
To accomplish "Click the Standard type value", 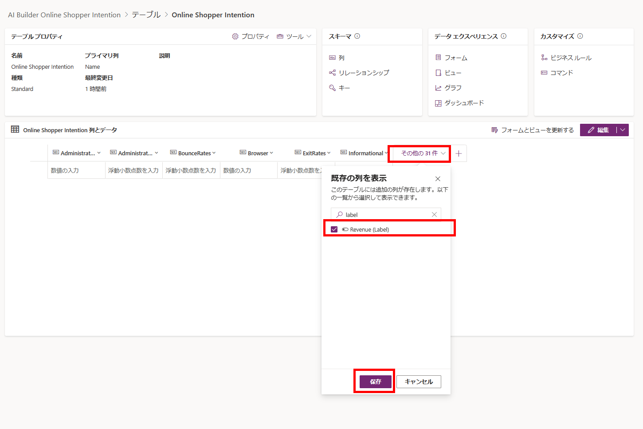I will click(x=22, y=89).
